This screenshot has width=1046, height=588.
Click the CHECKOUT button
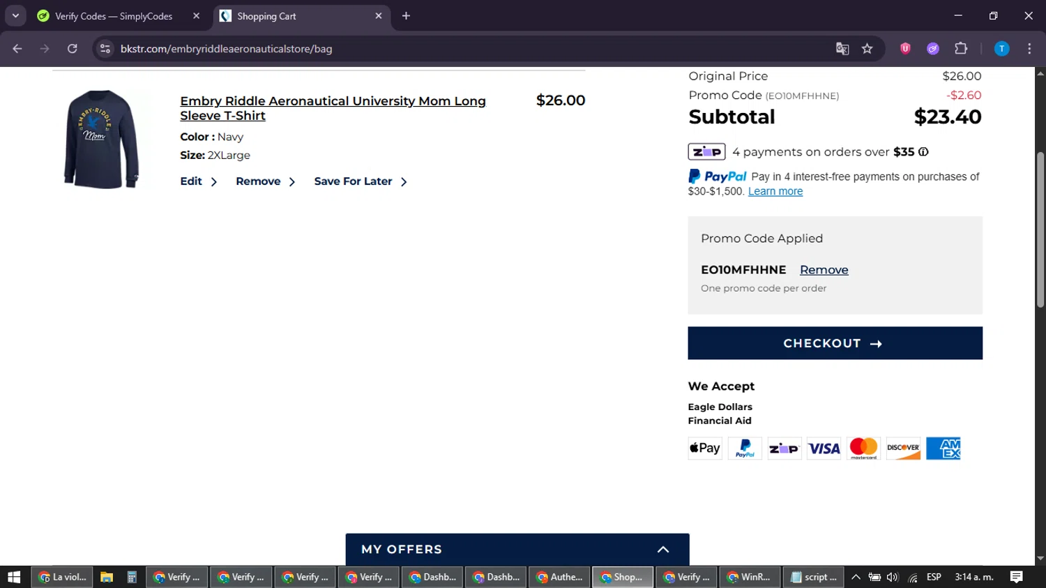click(835, 343)
